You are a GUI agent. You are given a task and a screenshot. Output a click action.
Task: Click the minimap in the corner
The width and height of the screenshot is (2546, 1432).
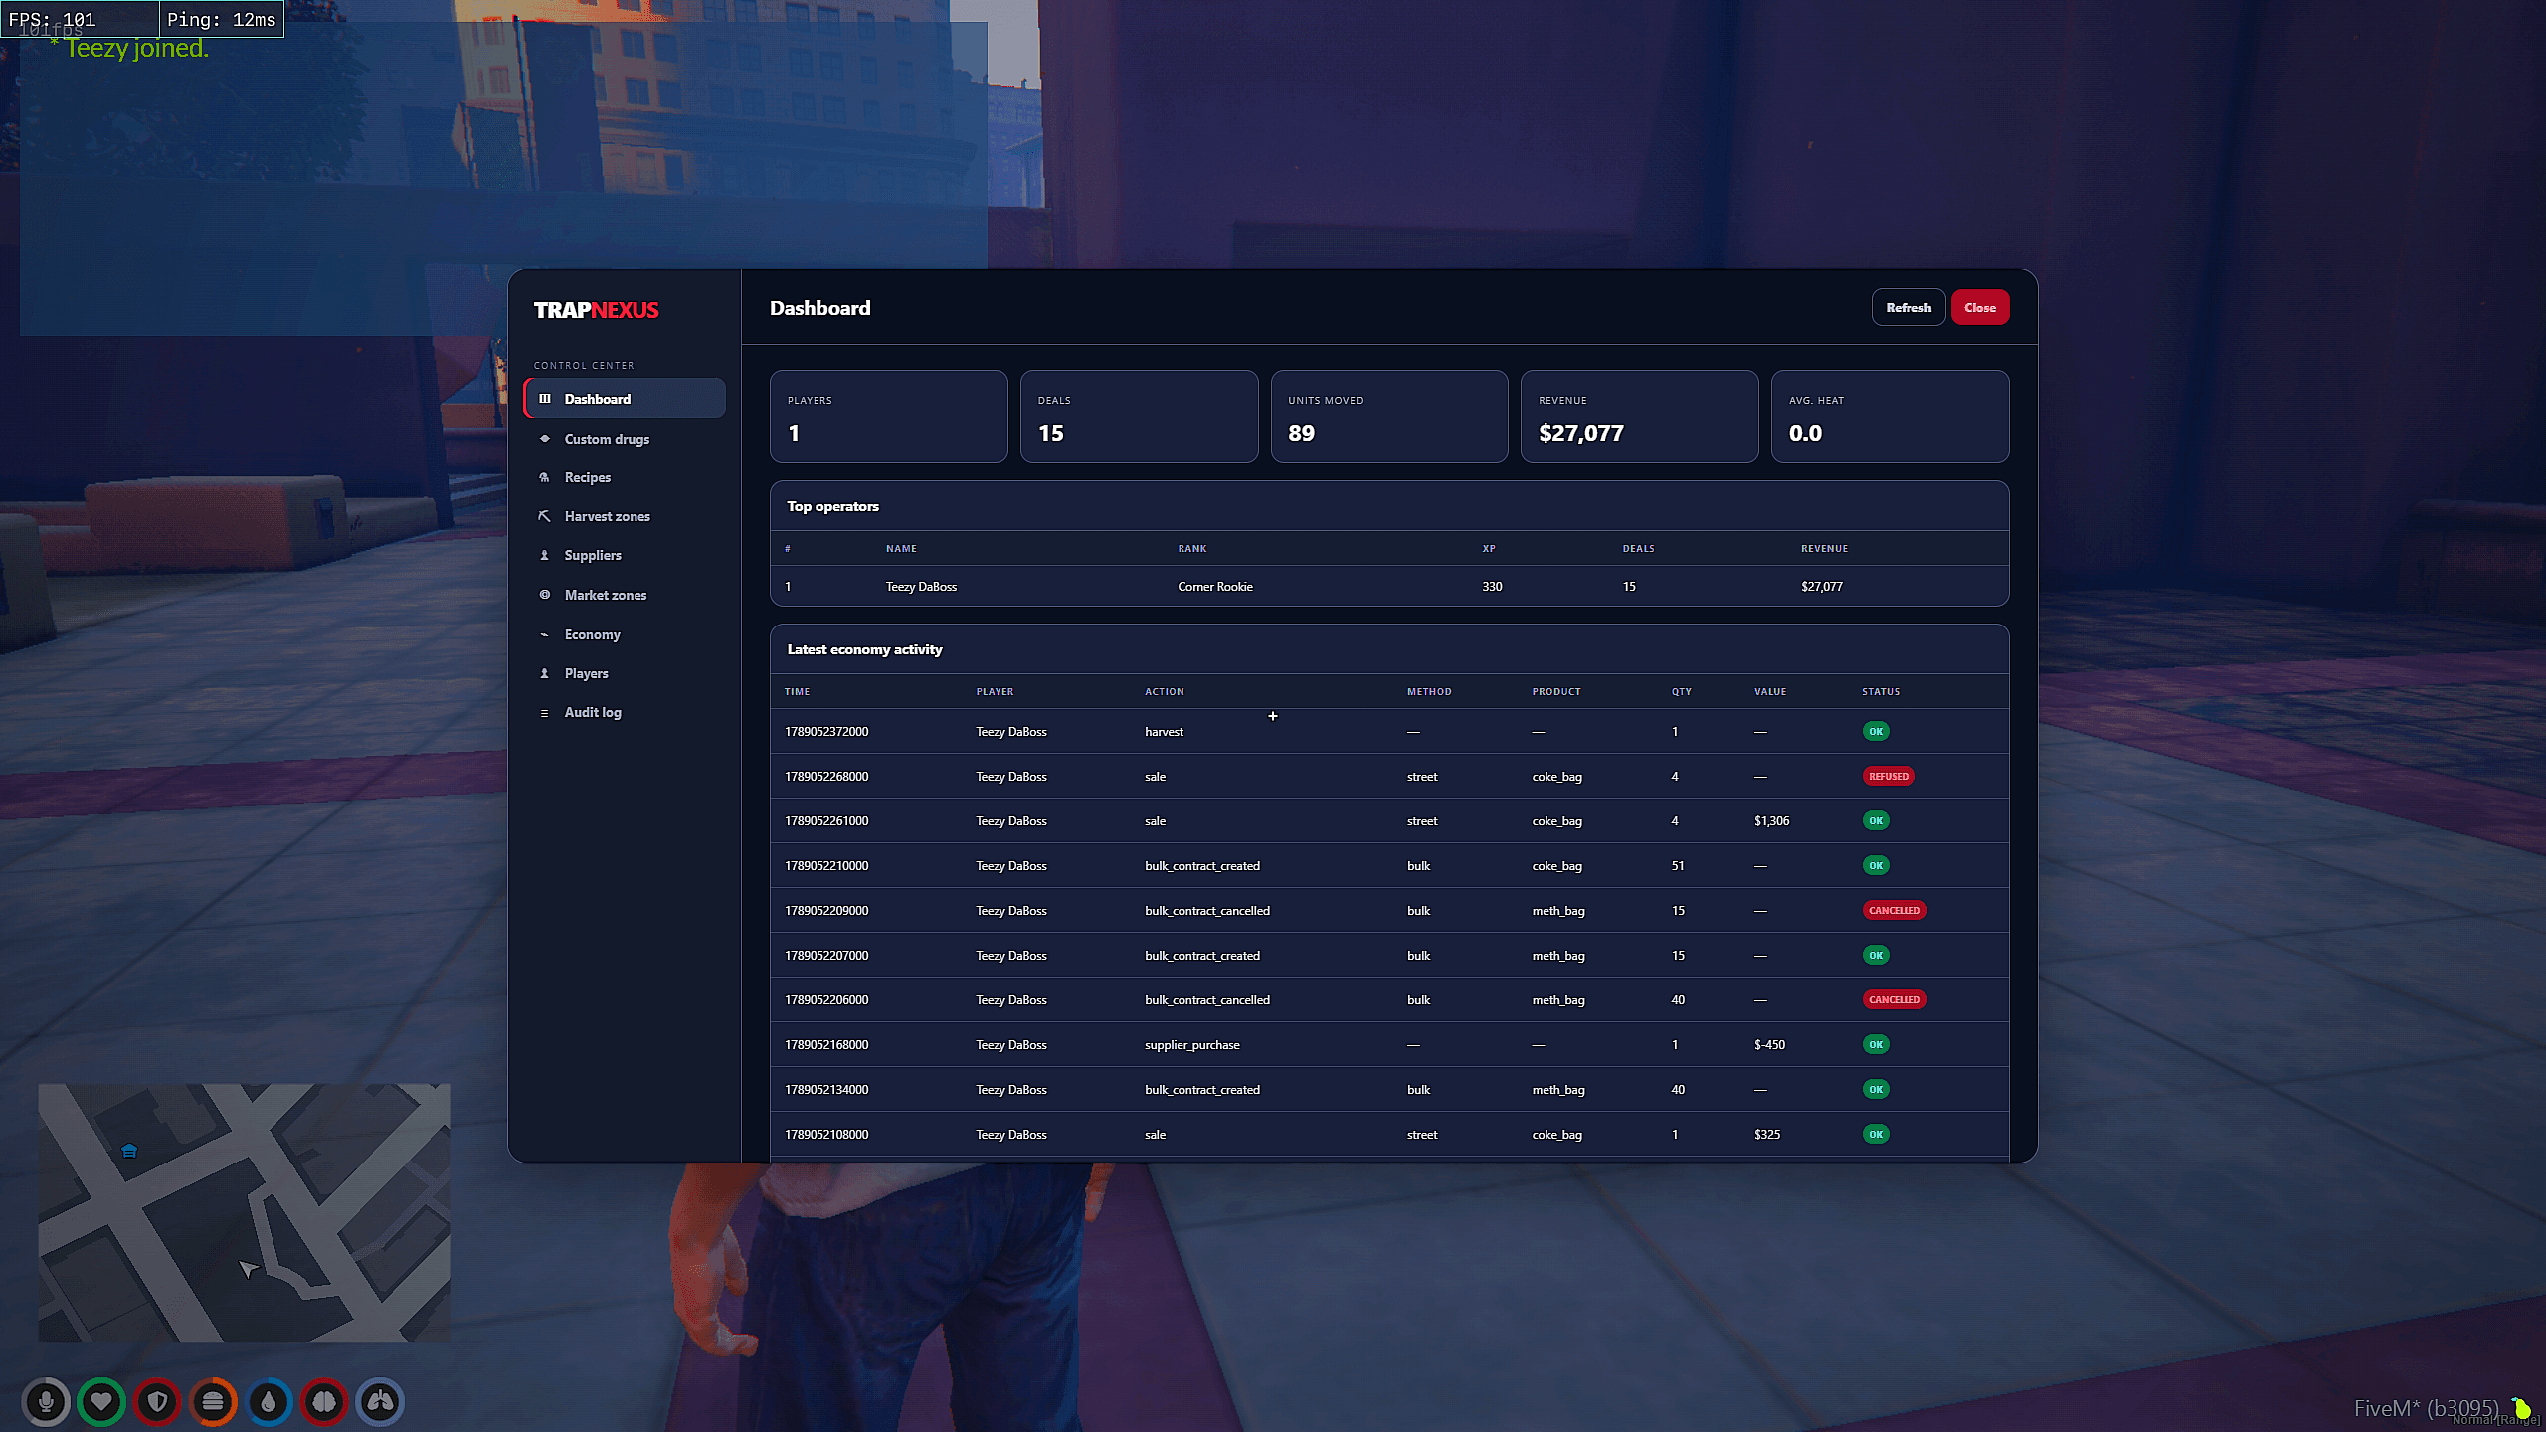point(244,1212)
